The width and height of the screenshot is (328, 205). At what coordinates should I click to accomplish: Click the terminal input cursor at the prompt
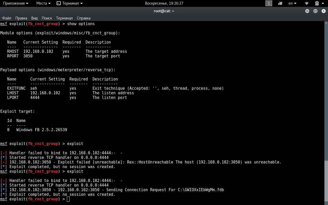click(68, 199)
